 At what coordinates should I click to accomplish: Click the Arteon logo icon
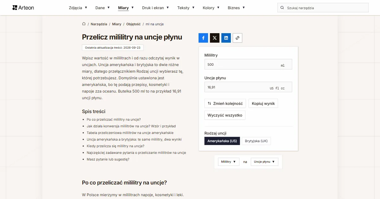tap(15, 8)
